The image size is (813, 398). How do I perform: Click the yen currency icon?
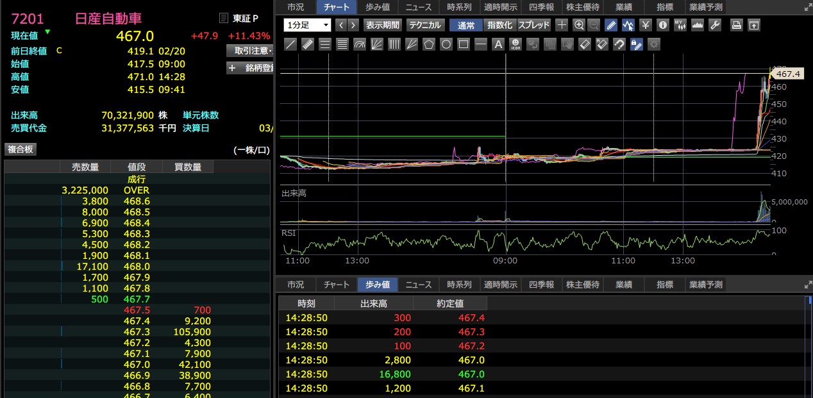(x=645, y=25)
